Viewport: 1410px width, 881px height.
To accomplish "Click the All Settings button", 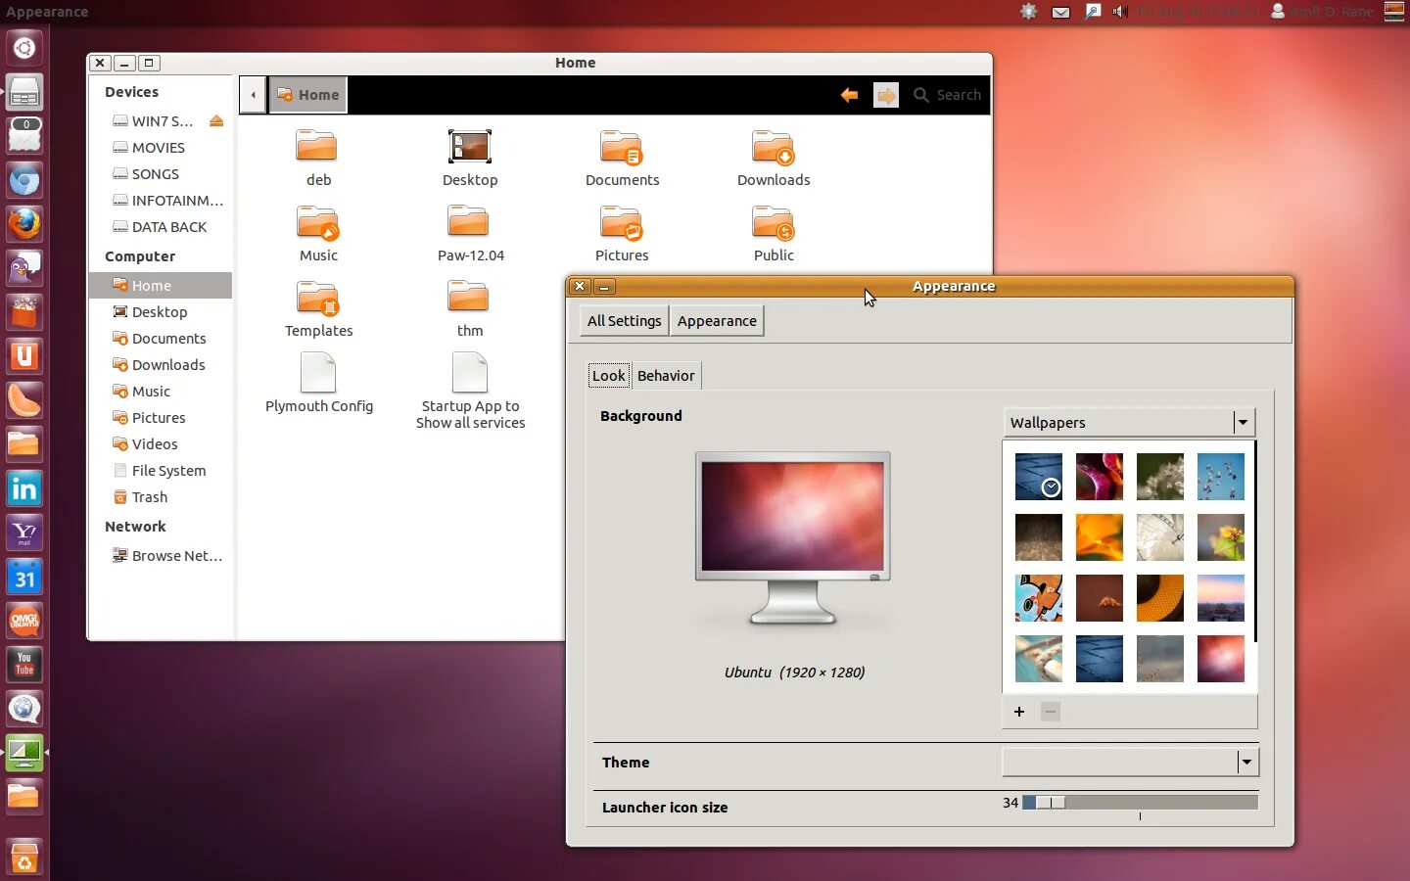I will tap(624, 321).
